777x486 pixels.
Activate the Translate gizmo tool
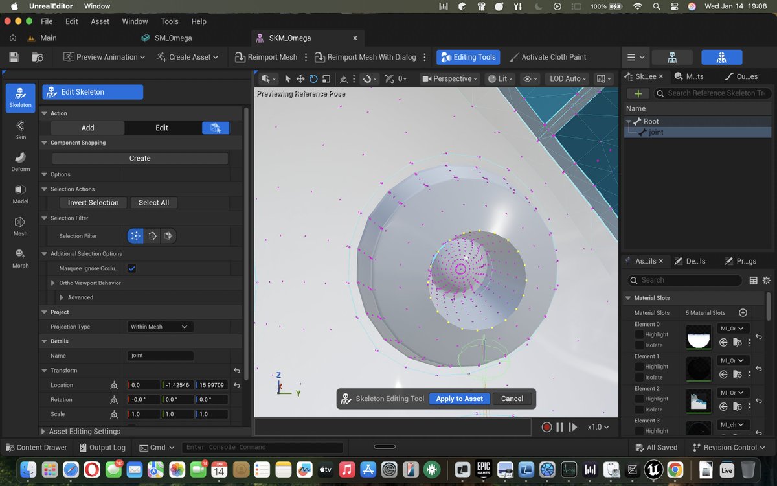coord(300,78)
